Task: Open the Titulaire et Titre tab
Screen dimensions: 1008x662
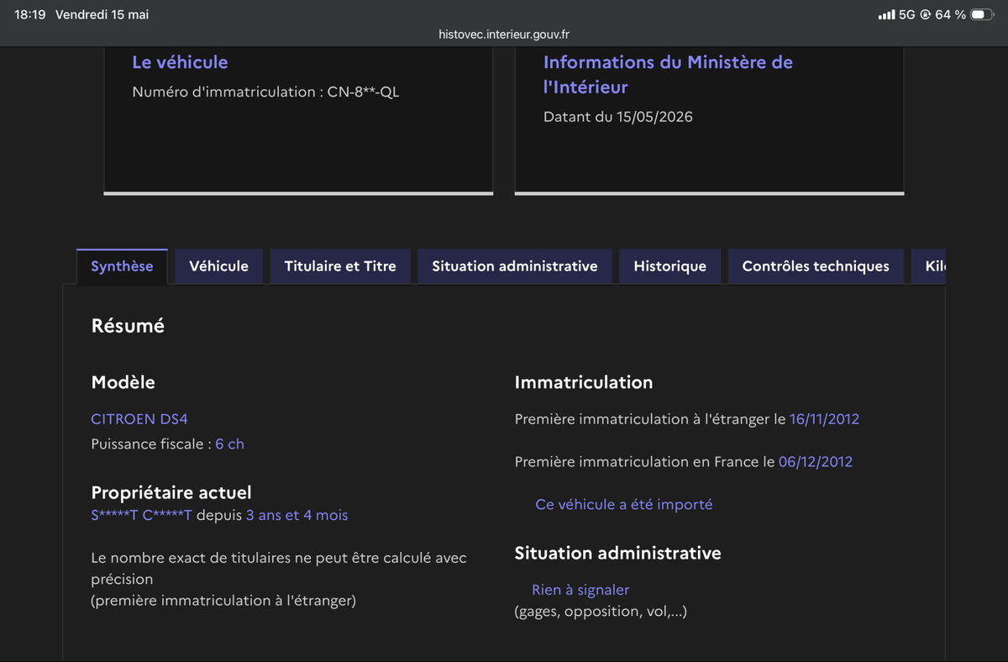Action: (x=340, y=266)
